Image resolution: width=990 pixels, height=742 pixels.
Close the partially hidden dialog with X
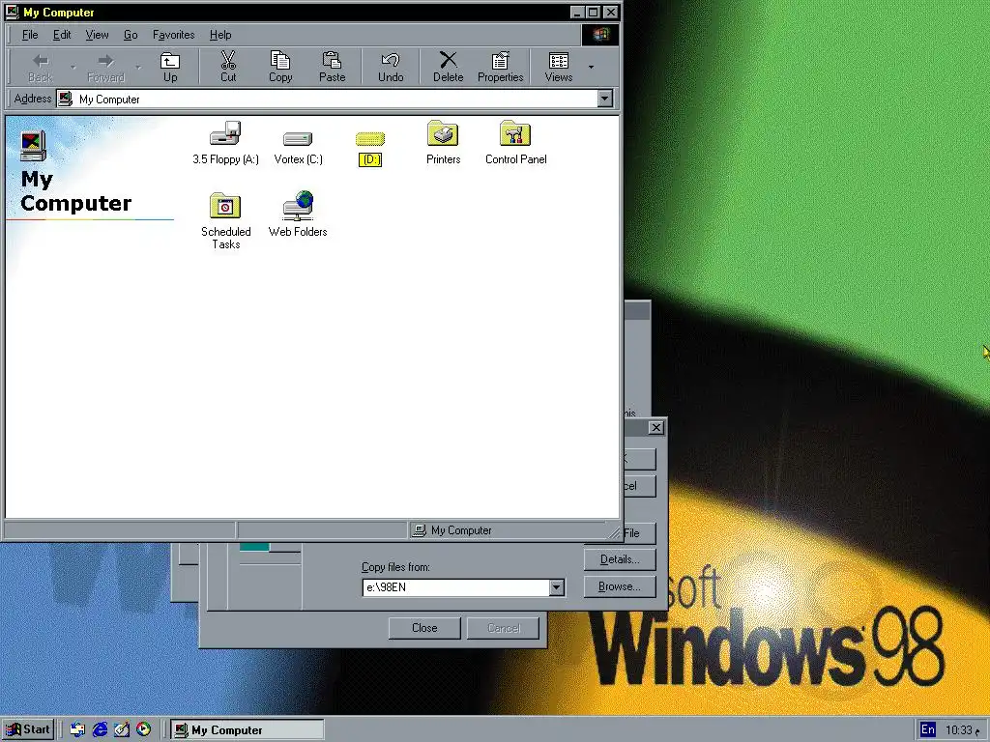(x=656, y=428)
